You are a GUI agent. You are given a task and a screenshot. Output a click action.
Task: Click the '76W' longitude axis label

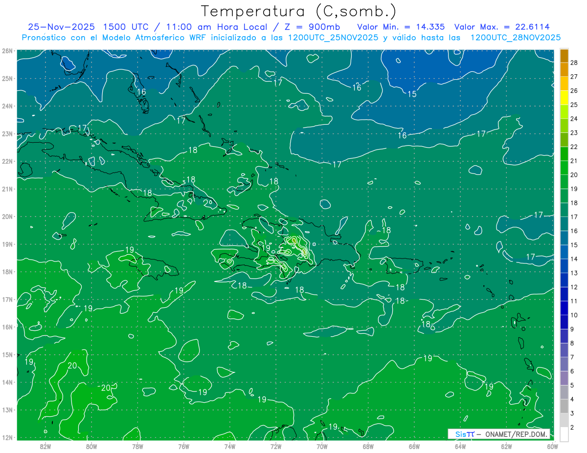pyautogui.click(x=183, y=446)
